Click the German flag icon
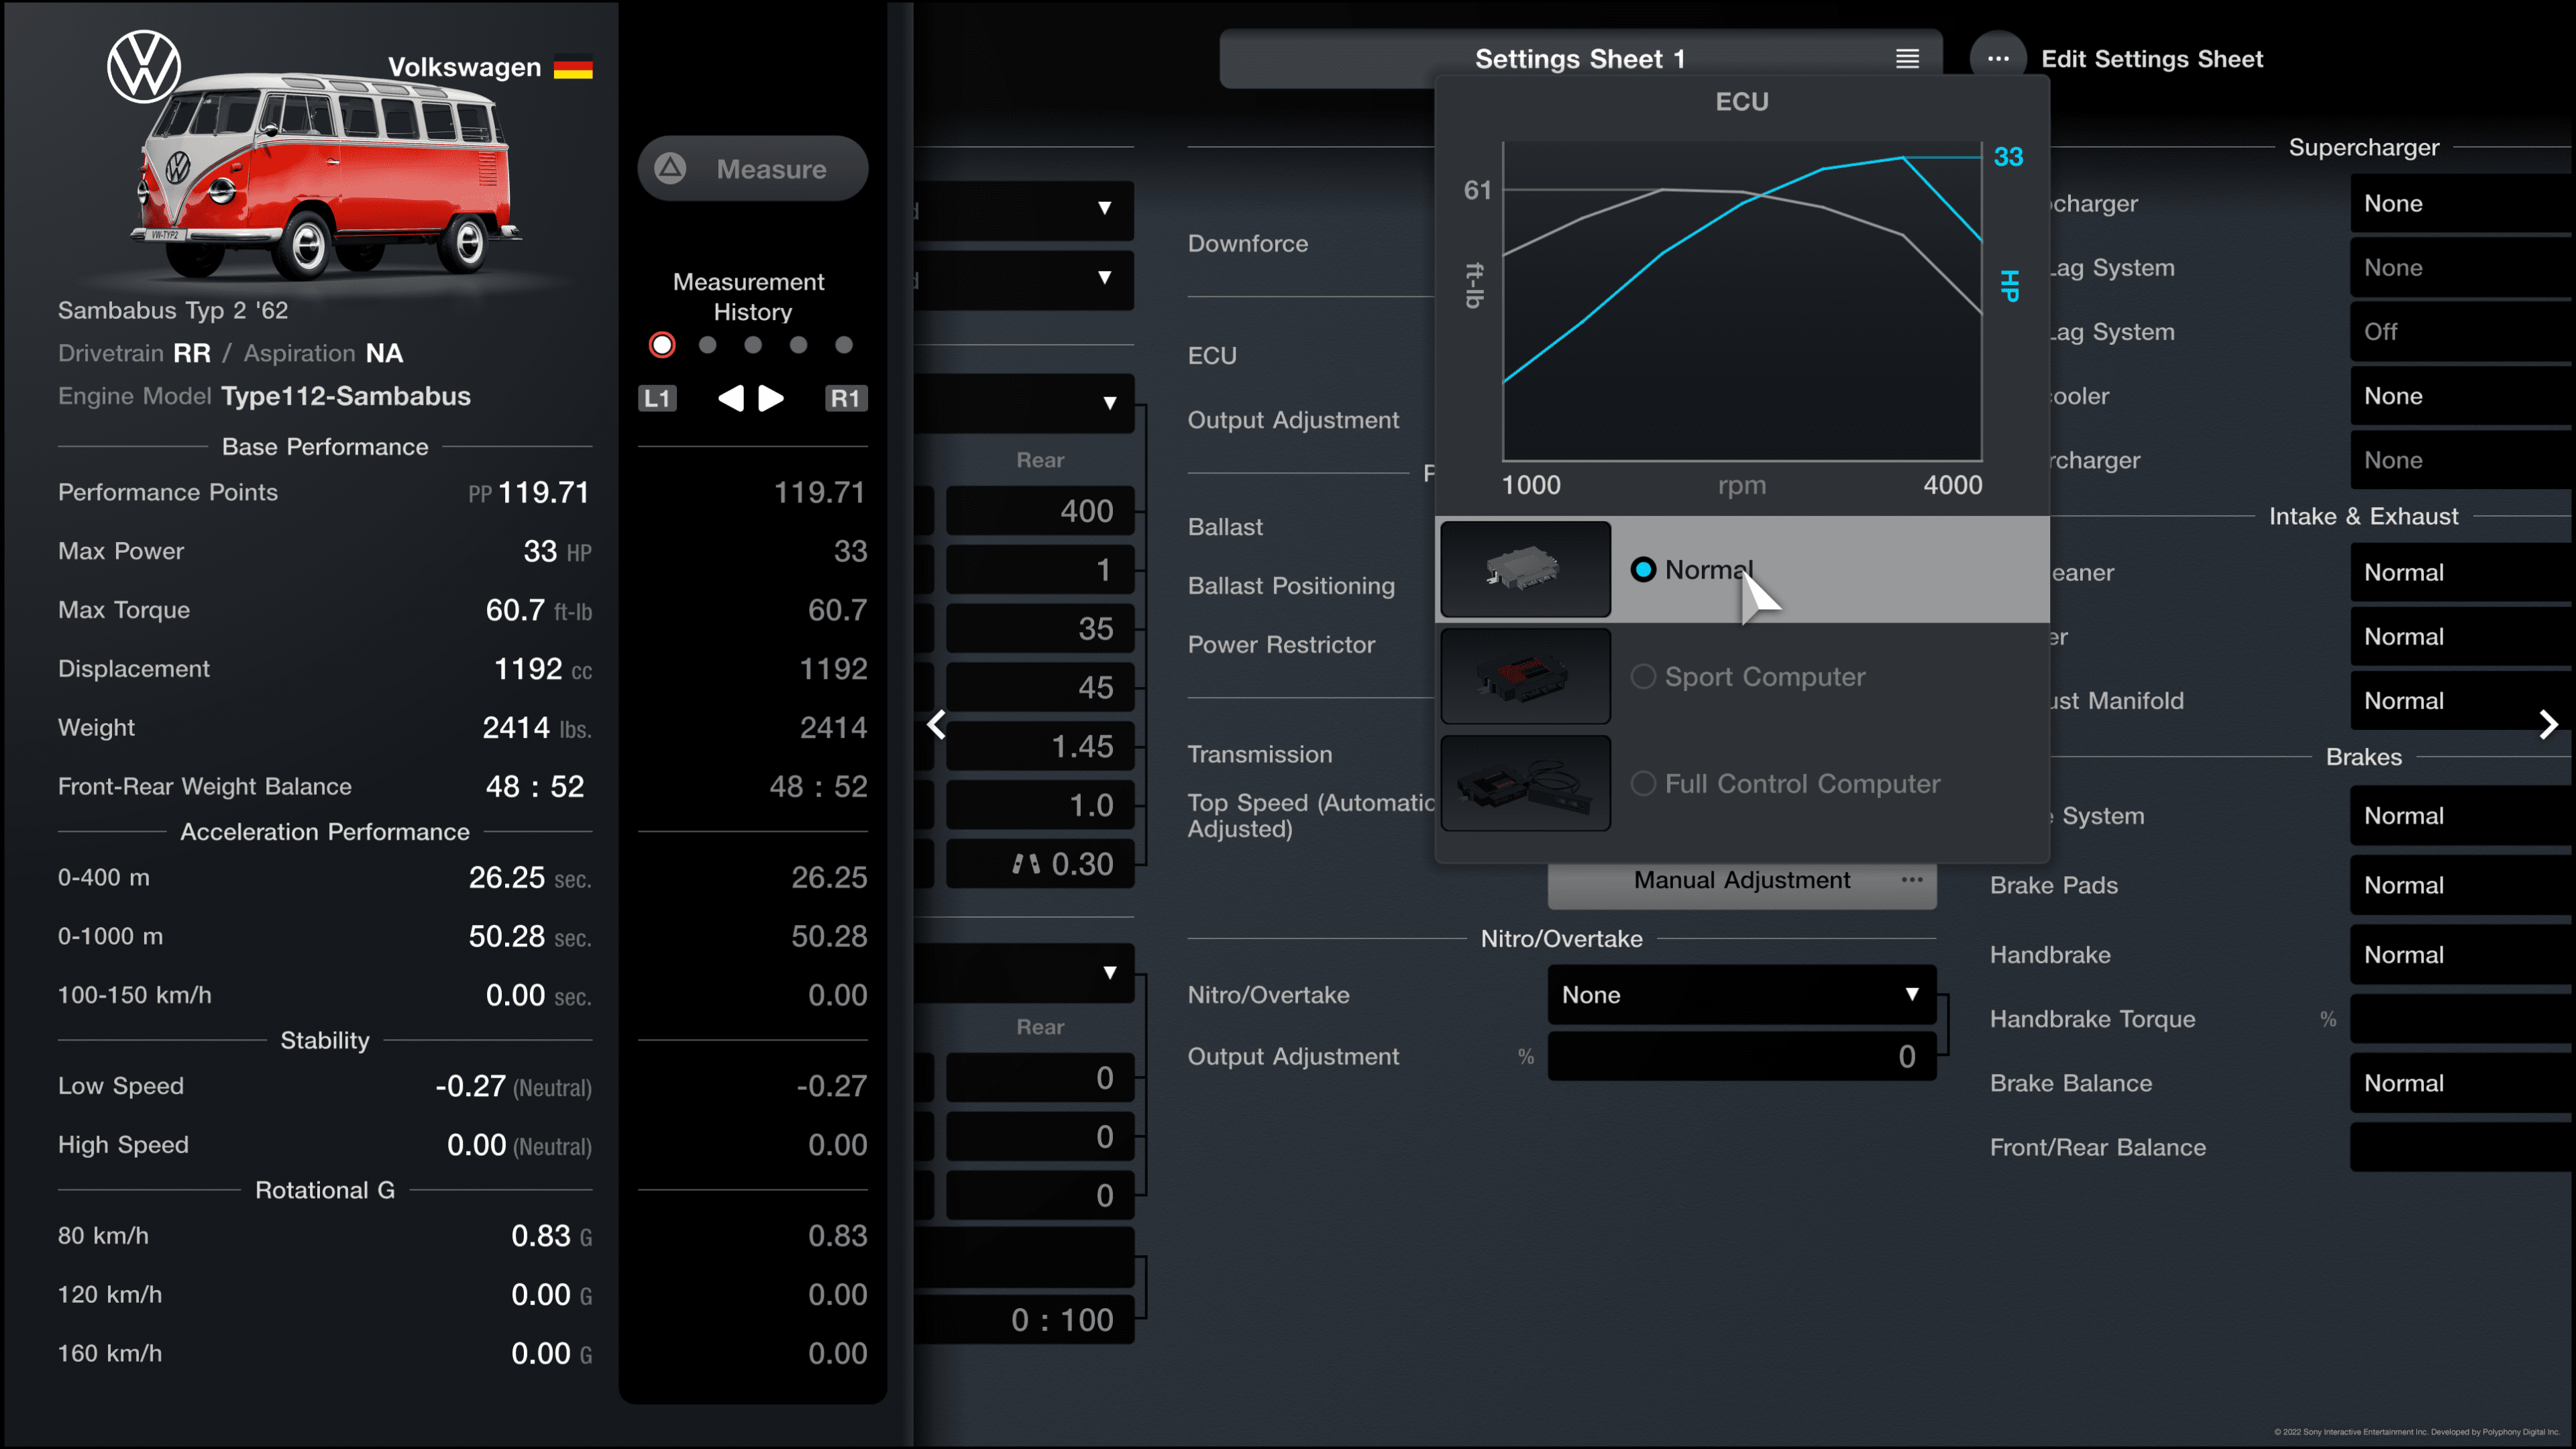This screenshot has width=2576, height=1449. point(573,67)
